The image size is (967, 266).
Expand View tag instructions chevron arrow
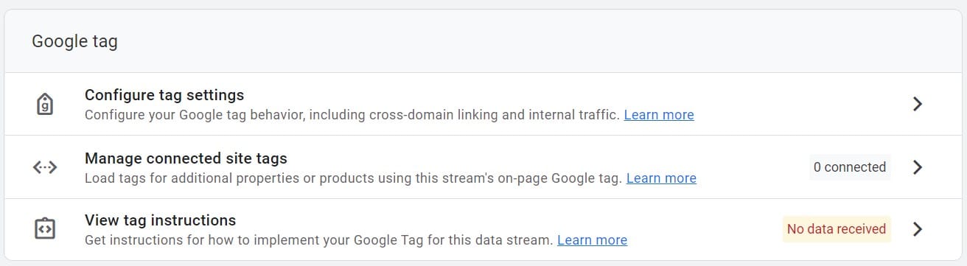[918, 229]
